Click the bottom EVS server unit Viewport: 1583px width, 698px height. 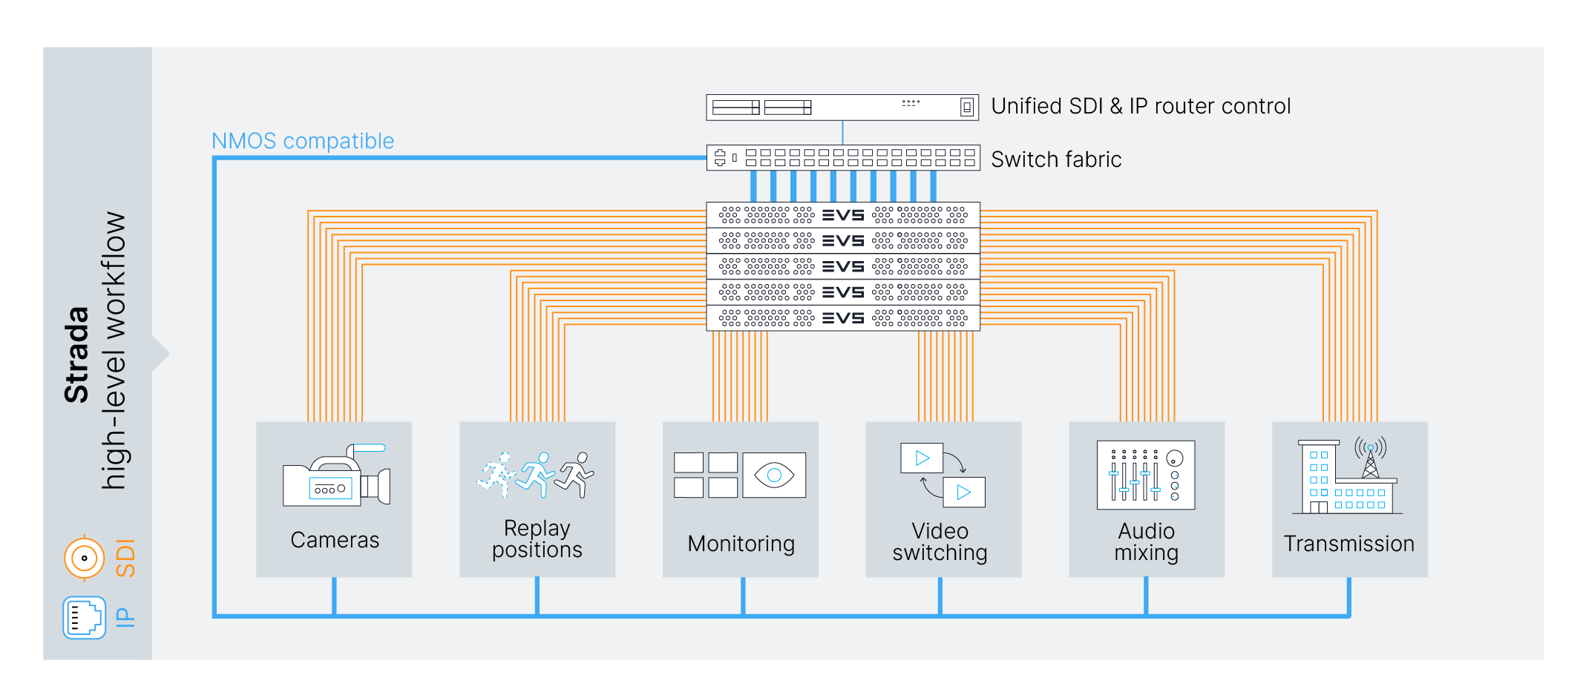(x=843, y=318)
